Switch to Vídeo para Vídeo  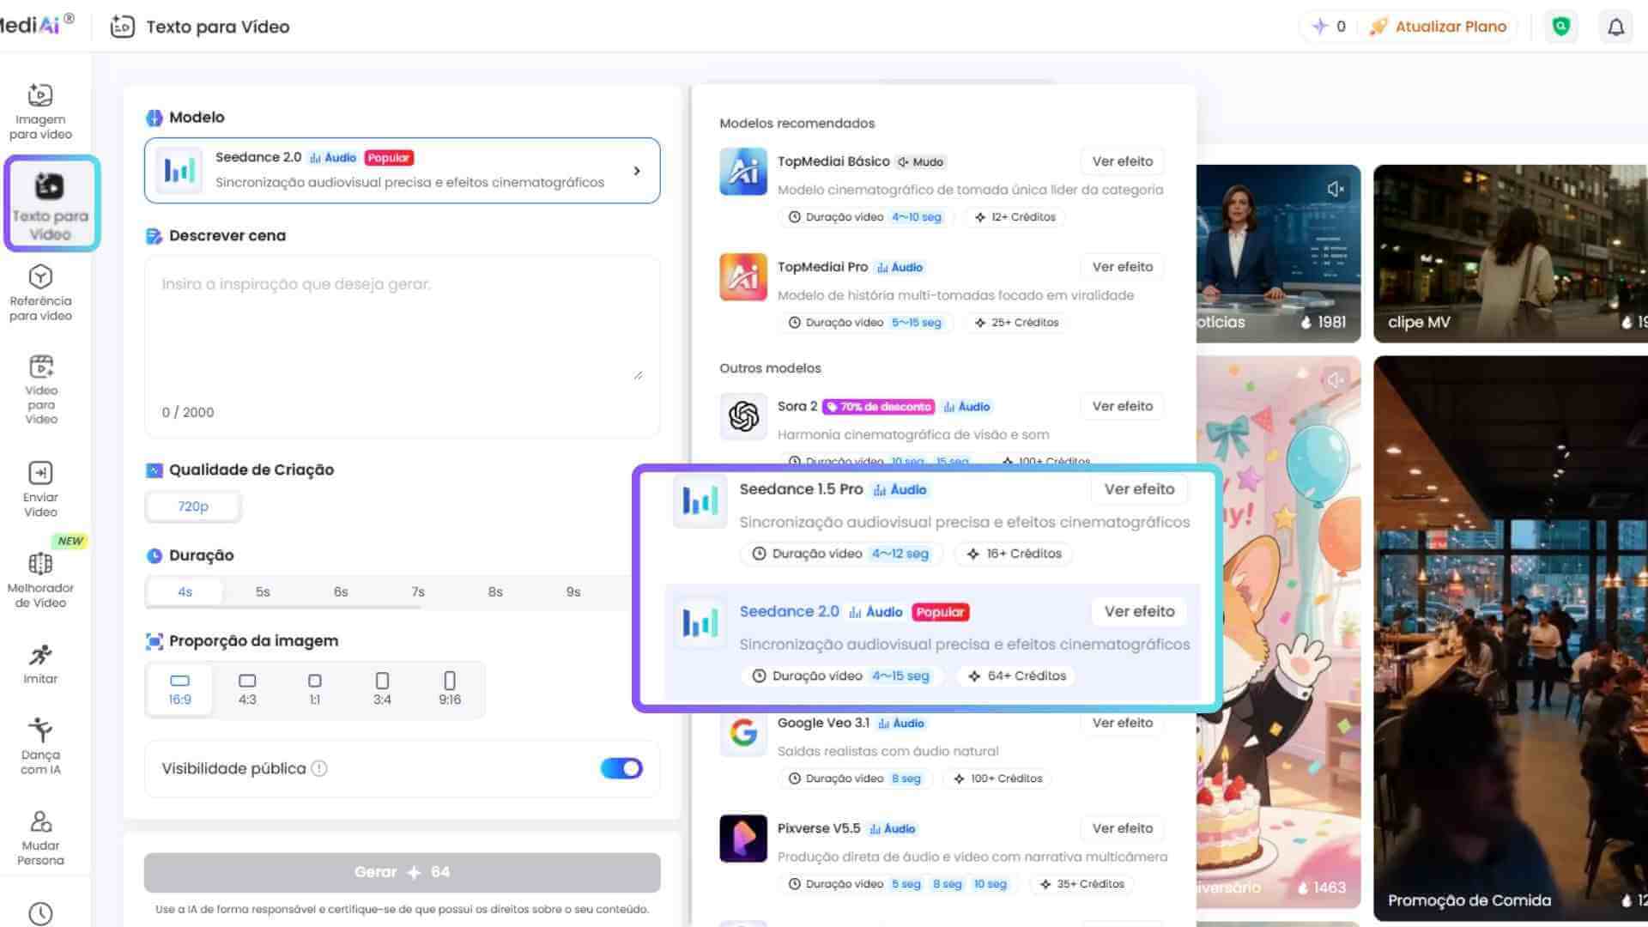tap(39, 388)
